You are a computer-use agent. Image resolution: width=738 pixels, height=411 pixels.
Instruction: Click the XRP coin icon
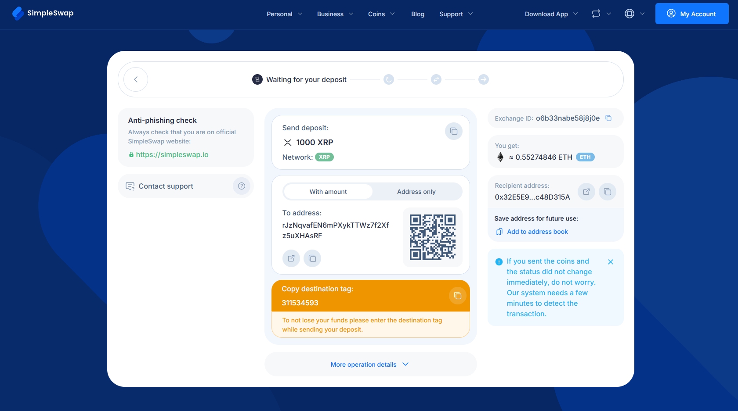(x=288, y=143)
